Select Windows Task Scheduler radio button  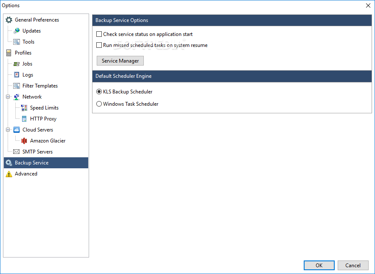coord(99,104)
